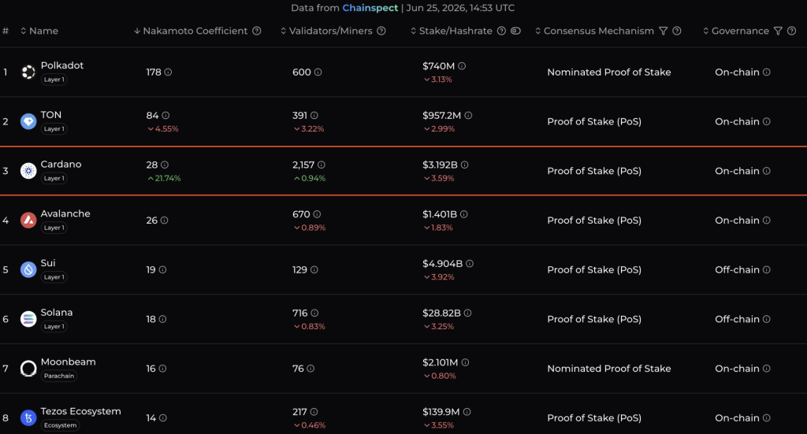Sort by Governance column

pos(736,31)
